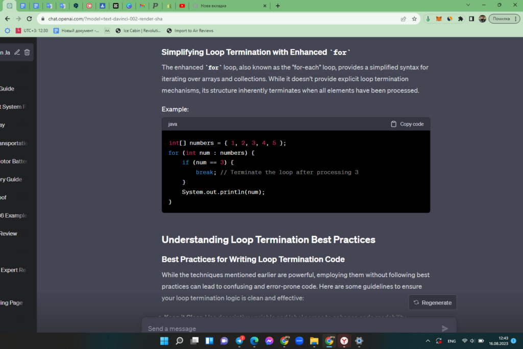This screenshot has width=523, height=349.
Task: Open the orange-blue swirl extension
Action: [449, 19]
